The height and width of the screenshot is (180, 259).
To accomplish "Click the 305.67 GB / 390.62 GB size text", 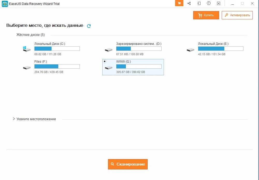I will pos(131,72).
